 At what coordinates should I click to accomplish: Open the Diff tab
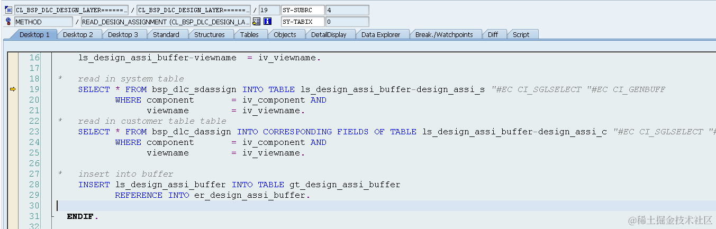click(x=493, y=34)
